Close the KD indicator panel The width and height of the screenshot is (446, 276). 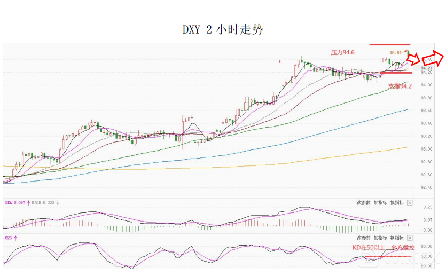coord(410,238)
